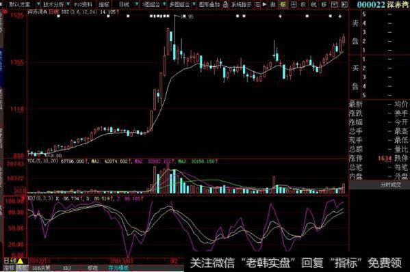Click the small icon right of 系统指示
The width and height of the screenshot is (410, 272).
tap(257, 4)
